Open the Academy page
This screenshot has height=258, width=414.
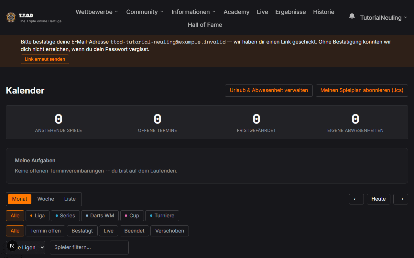pos(236,12)
